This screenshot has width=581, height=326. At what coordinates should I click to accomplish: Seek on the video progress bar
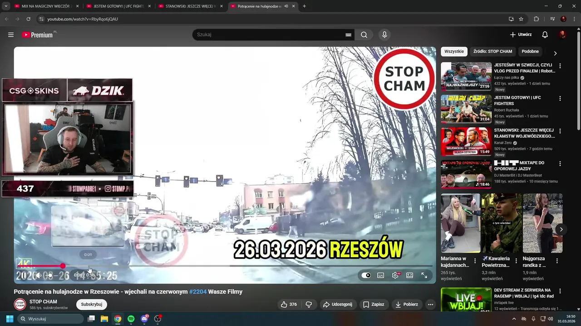[225, 266]
